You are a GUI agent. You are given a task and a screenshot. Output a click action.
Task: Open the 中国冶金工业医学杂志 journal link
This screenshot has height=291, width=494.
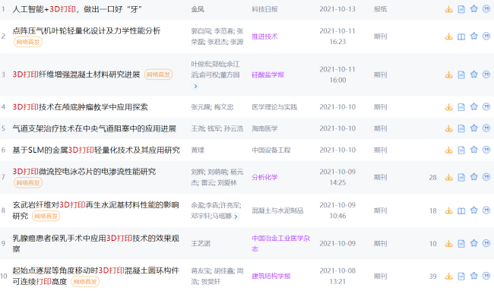[280, 243]
